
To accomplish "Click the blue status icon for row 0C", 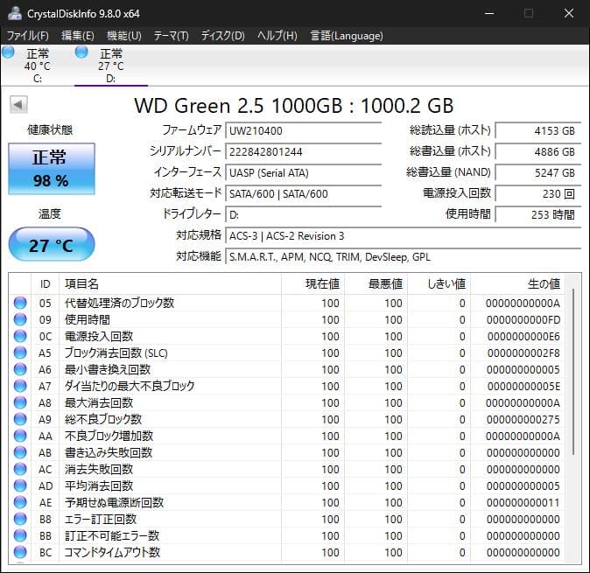I will (20, 336).
